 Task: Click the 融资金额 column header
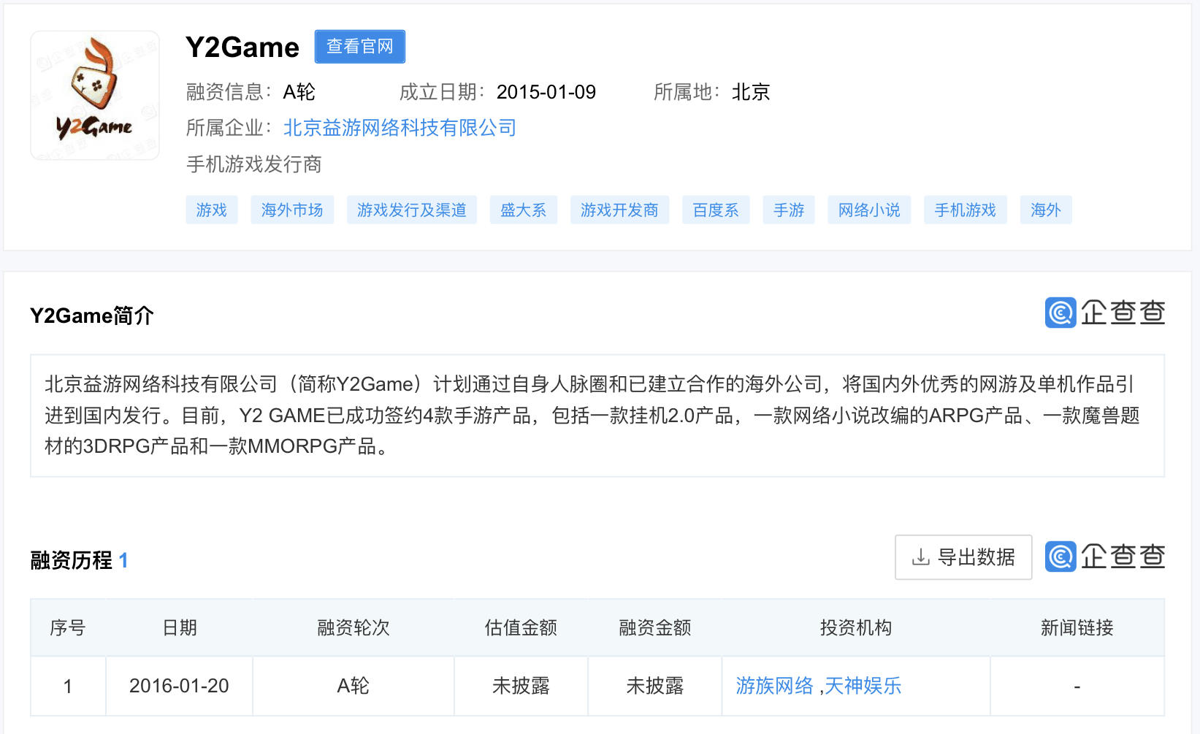coord(655,627)
